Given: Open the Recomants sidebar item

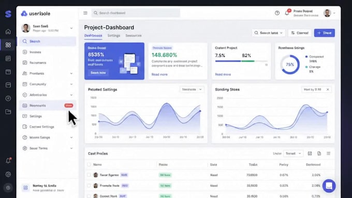Looking at the screenshot, I should tap(48, 63).
